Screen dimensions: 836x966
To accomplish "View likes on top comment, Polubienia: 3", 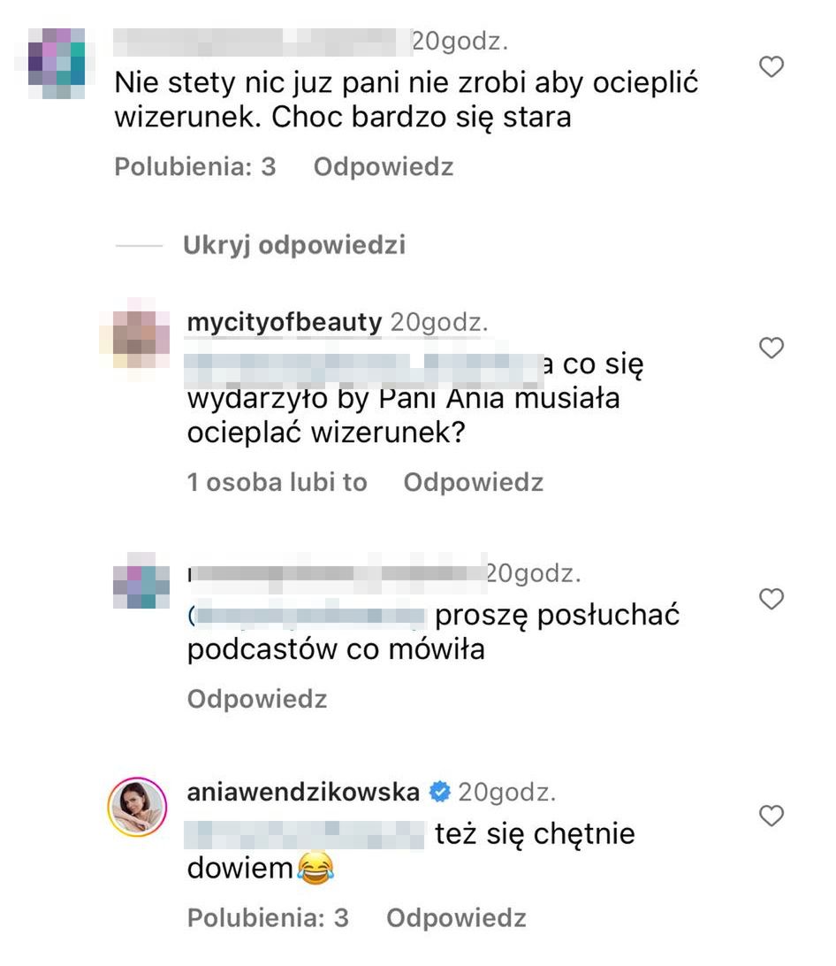I will (x=195, y=167).
